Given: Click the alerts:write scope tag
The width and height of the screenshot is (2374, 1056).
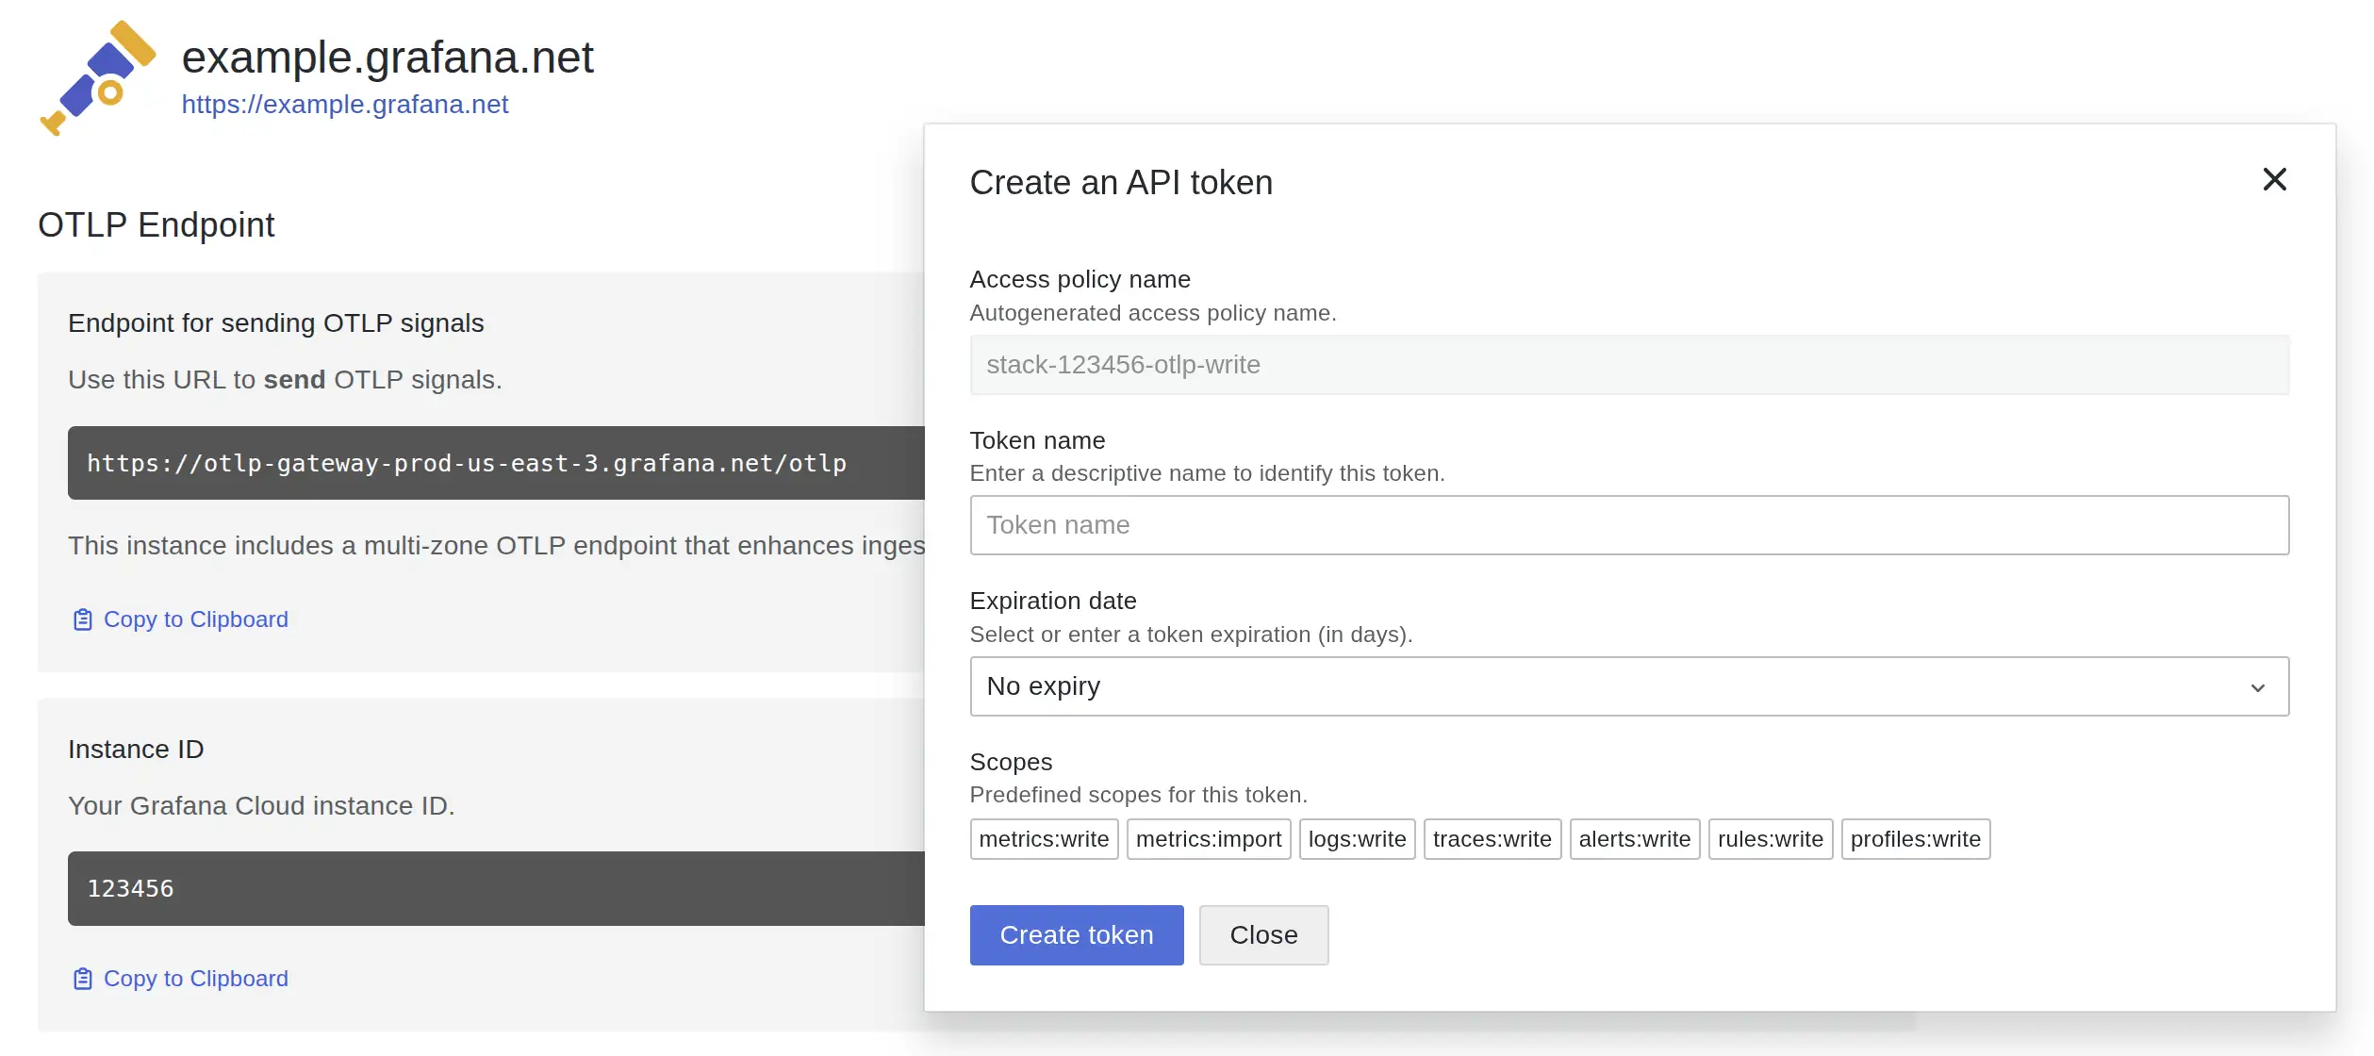Looking at the screenshot, I should tap(1633, 839).
